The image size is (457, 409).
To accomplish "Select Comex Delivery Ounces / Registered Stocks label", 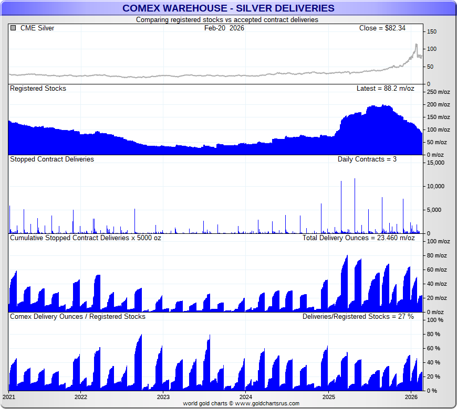I will click(78, 317).
